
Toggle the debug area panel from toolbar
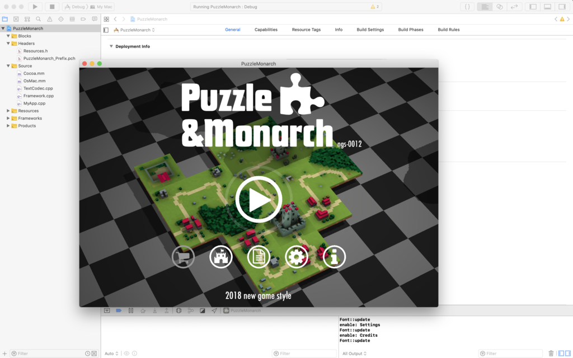click(547, 7)
